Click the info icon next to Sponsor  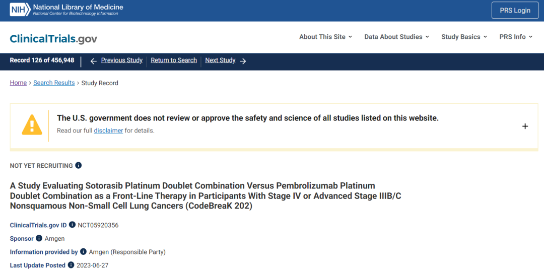click(39, 238)
